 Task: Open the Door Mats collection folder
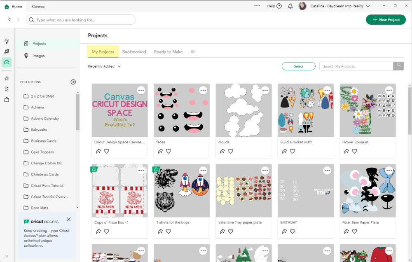coord(36,208)
